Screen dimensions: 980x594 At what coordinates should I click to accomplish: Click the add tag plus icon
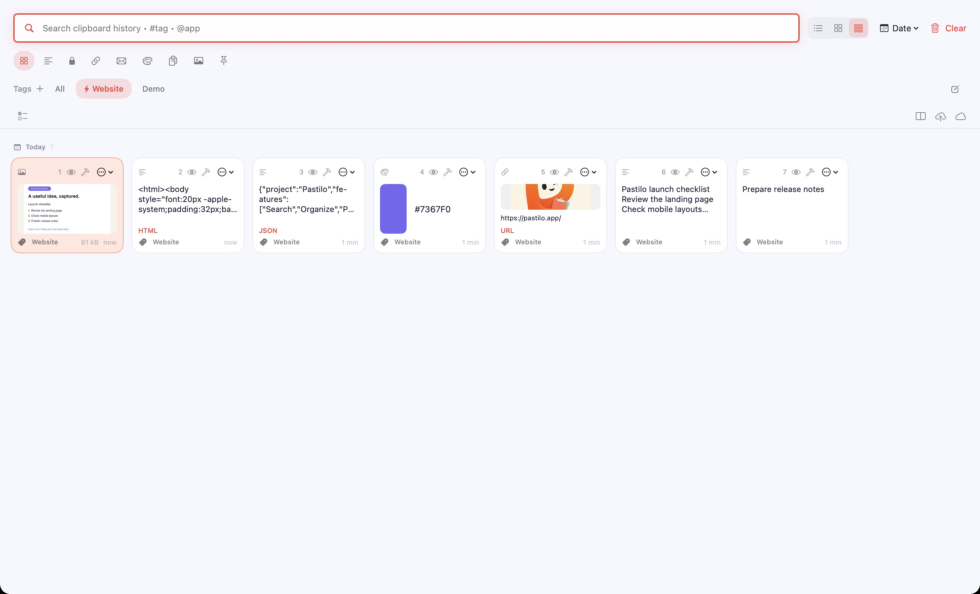point(40,89)
